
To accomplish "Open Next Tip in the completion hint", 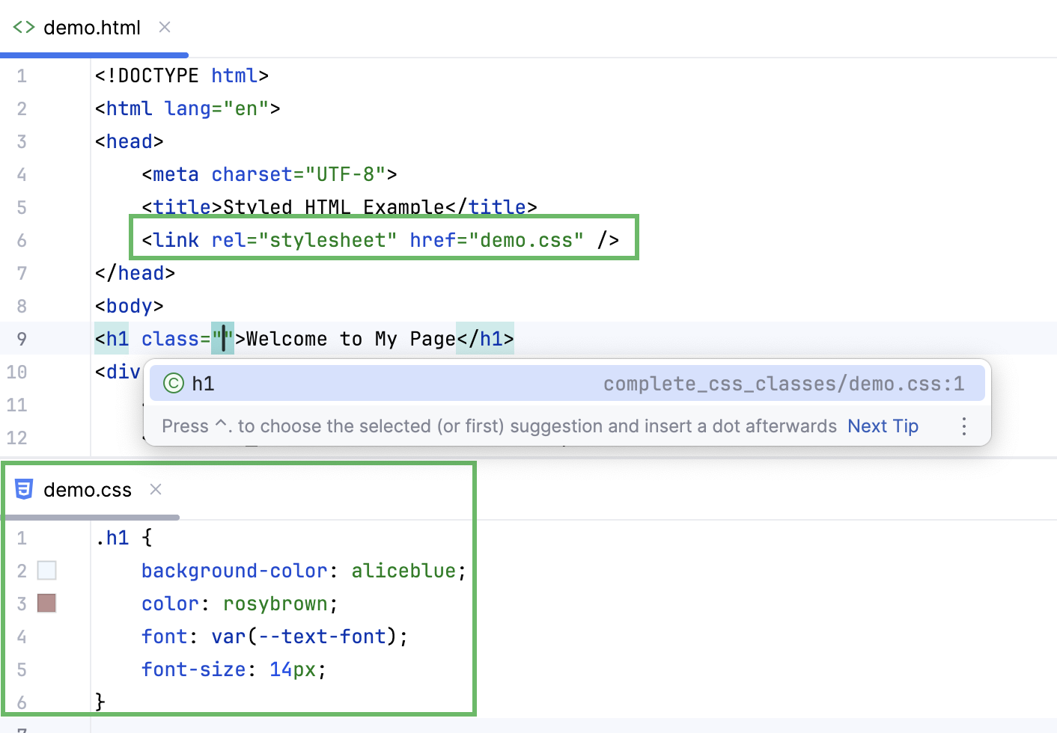I will [x=883, y=426].
